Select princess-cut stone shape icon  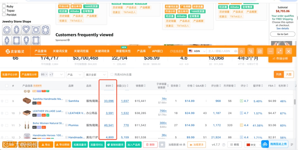point(36,30)
